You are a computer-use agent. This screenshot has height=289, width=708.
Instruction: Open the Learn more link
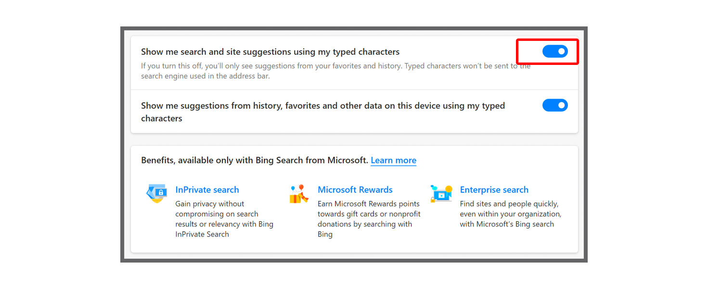tap(393, 160)
